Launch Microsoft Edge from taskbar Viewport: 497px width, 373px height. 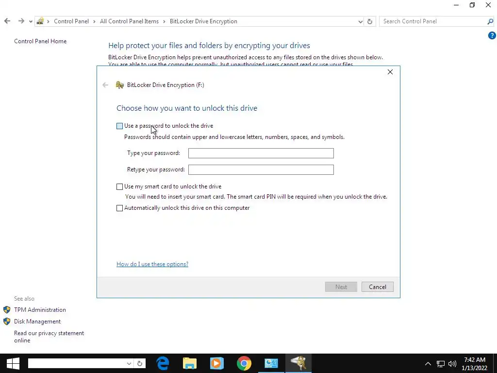click(x=163, y=363)
